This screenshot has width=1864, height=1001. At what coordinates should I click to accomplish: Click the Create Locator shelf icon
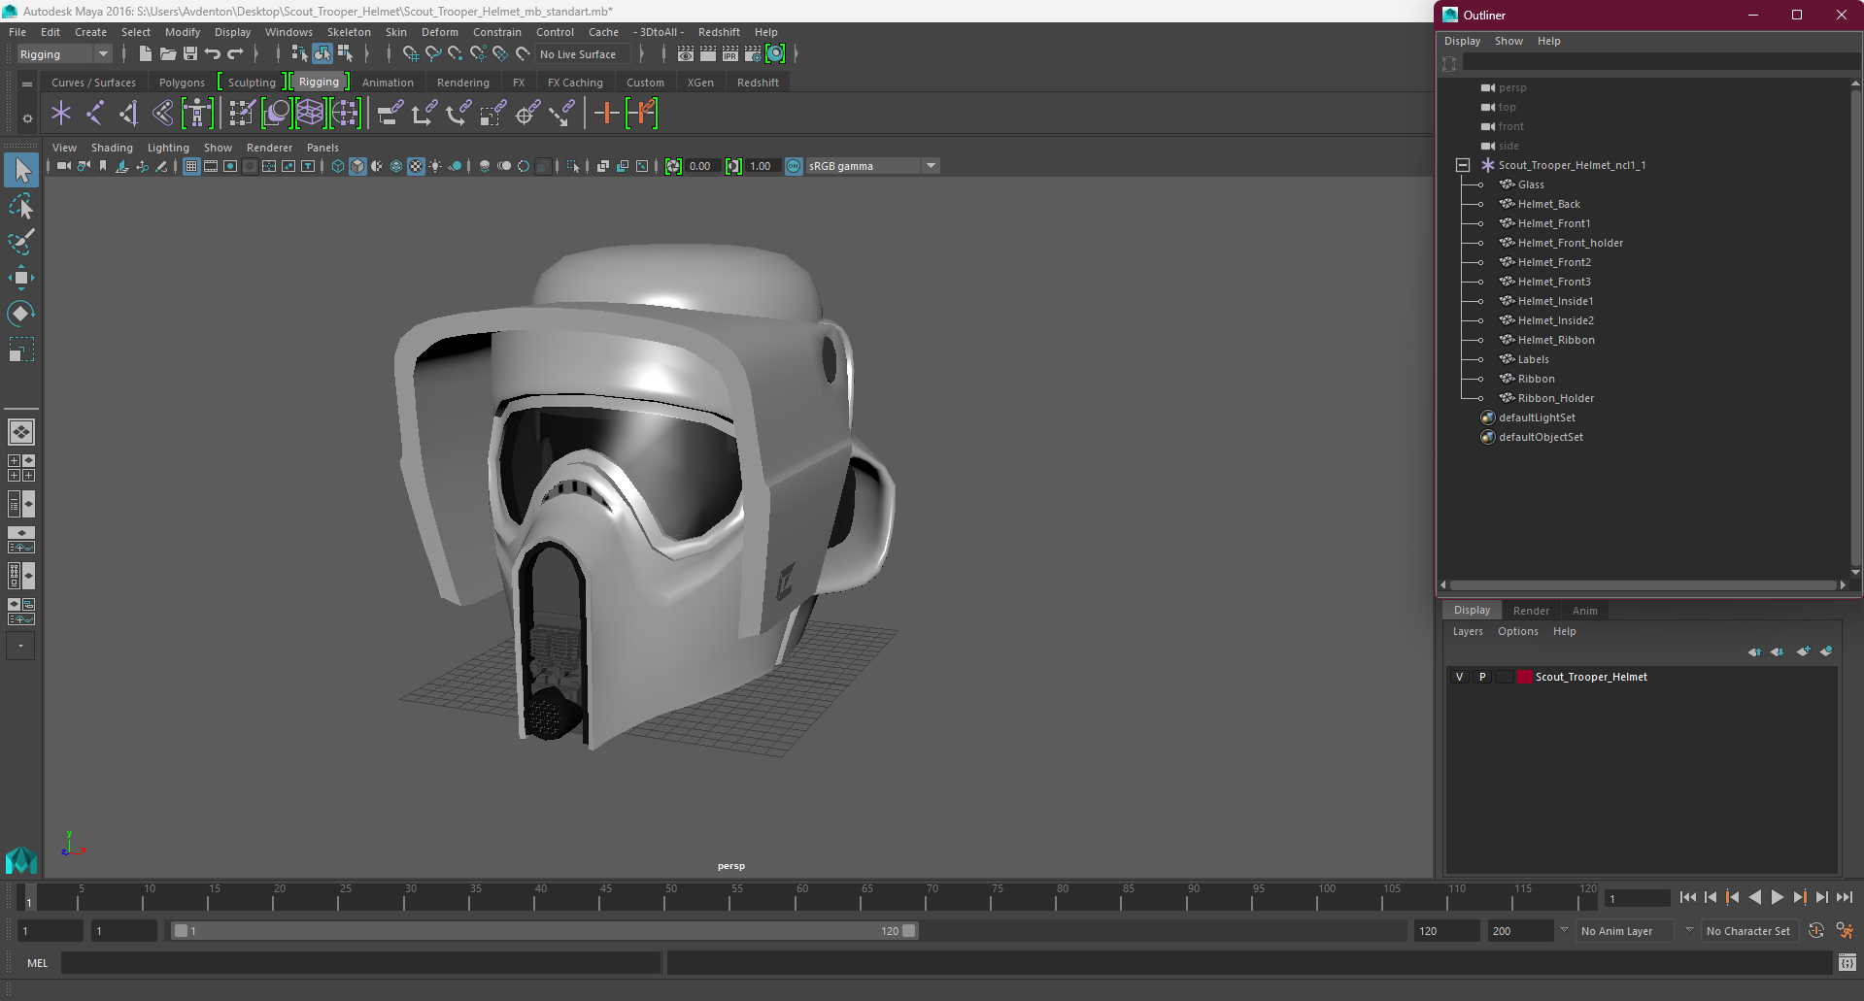click(61, 114)
